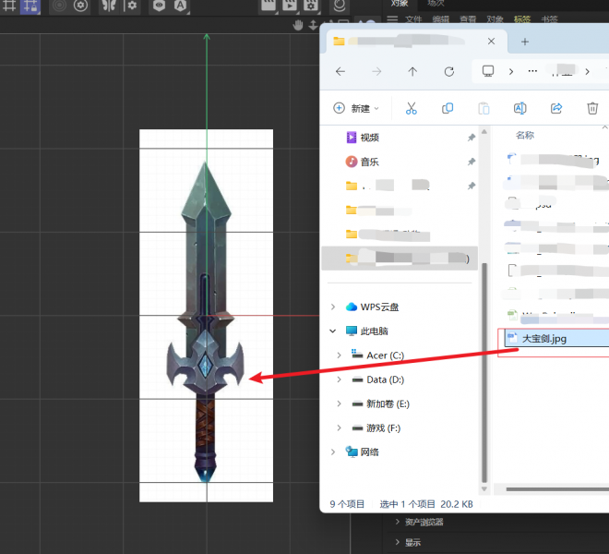Expand 新加卷 (E:) drive node

pos(339,403)
